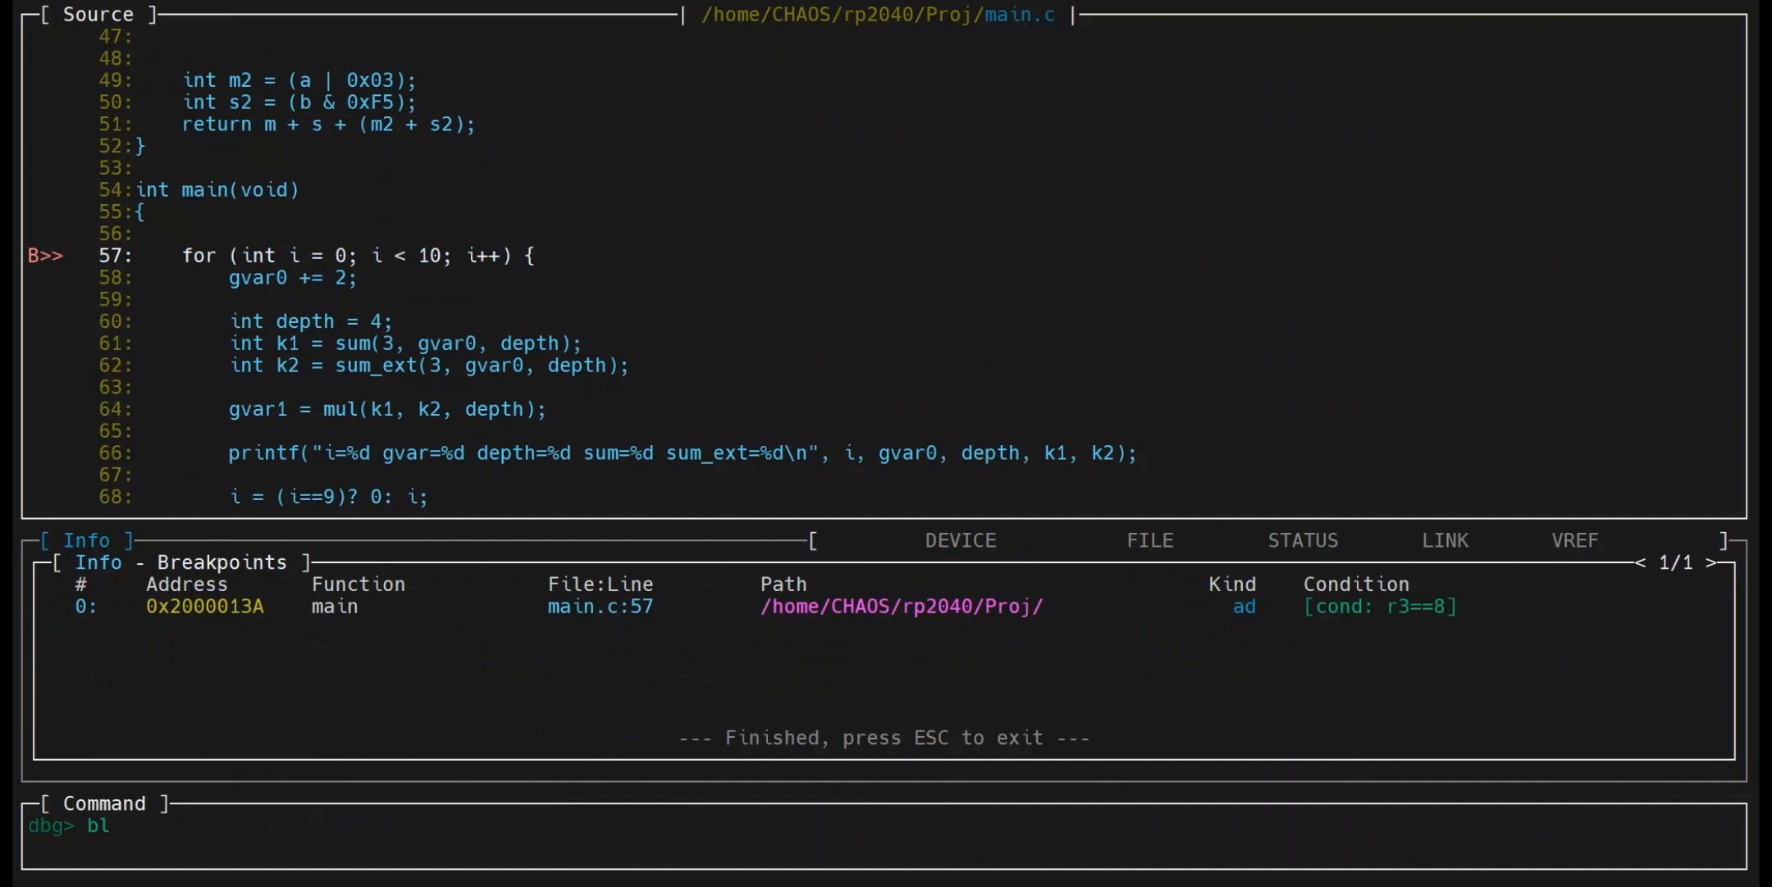Select the DEVICE tab in Info header

960,541
